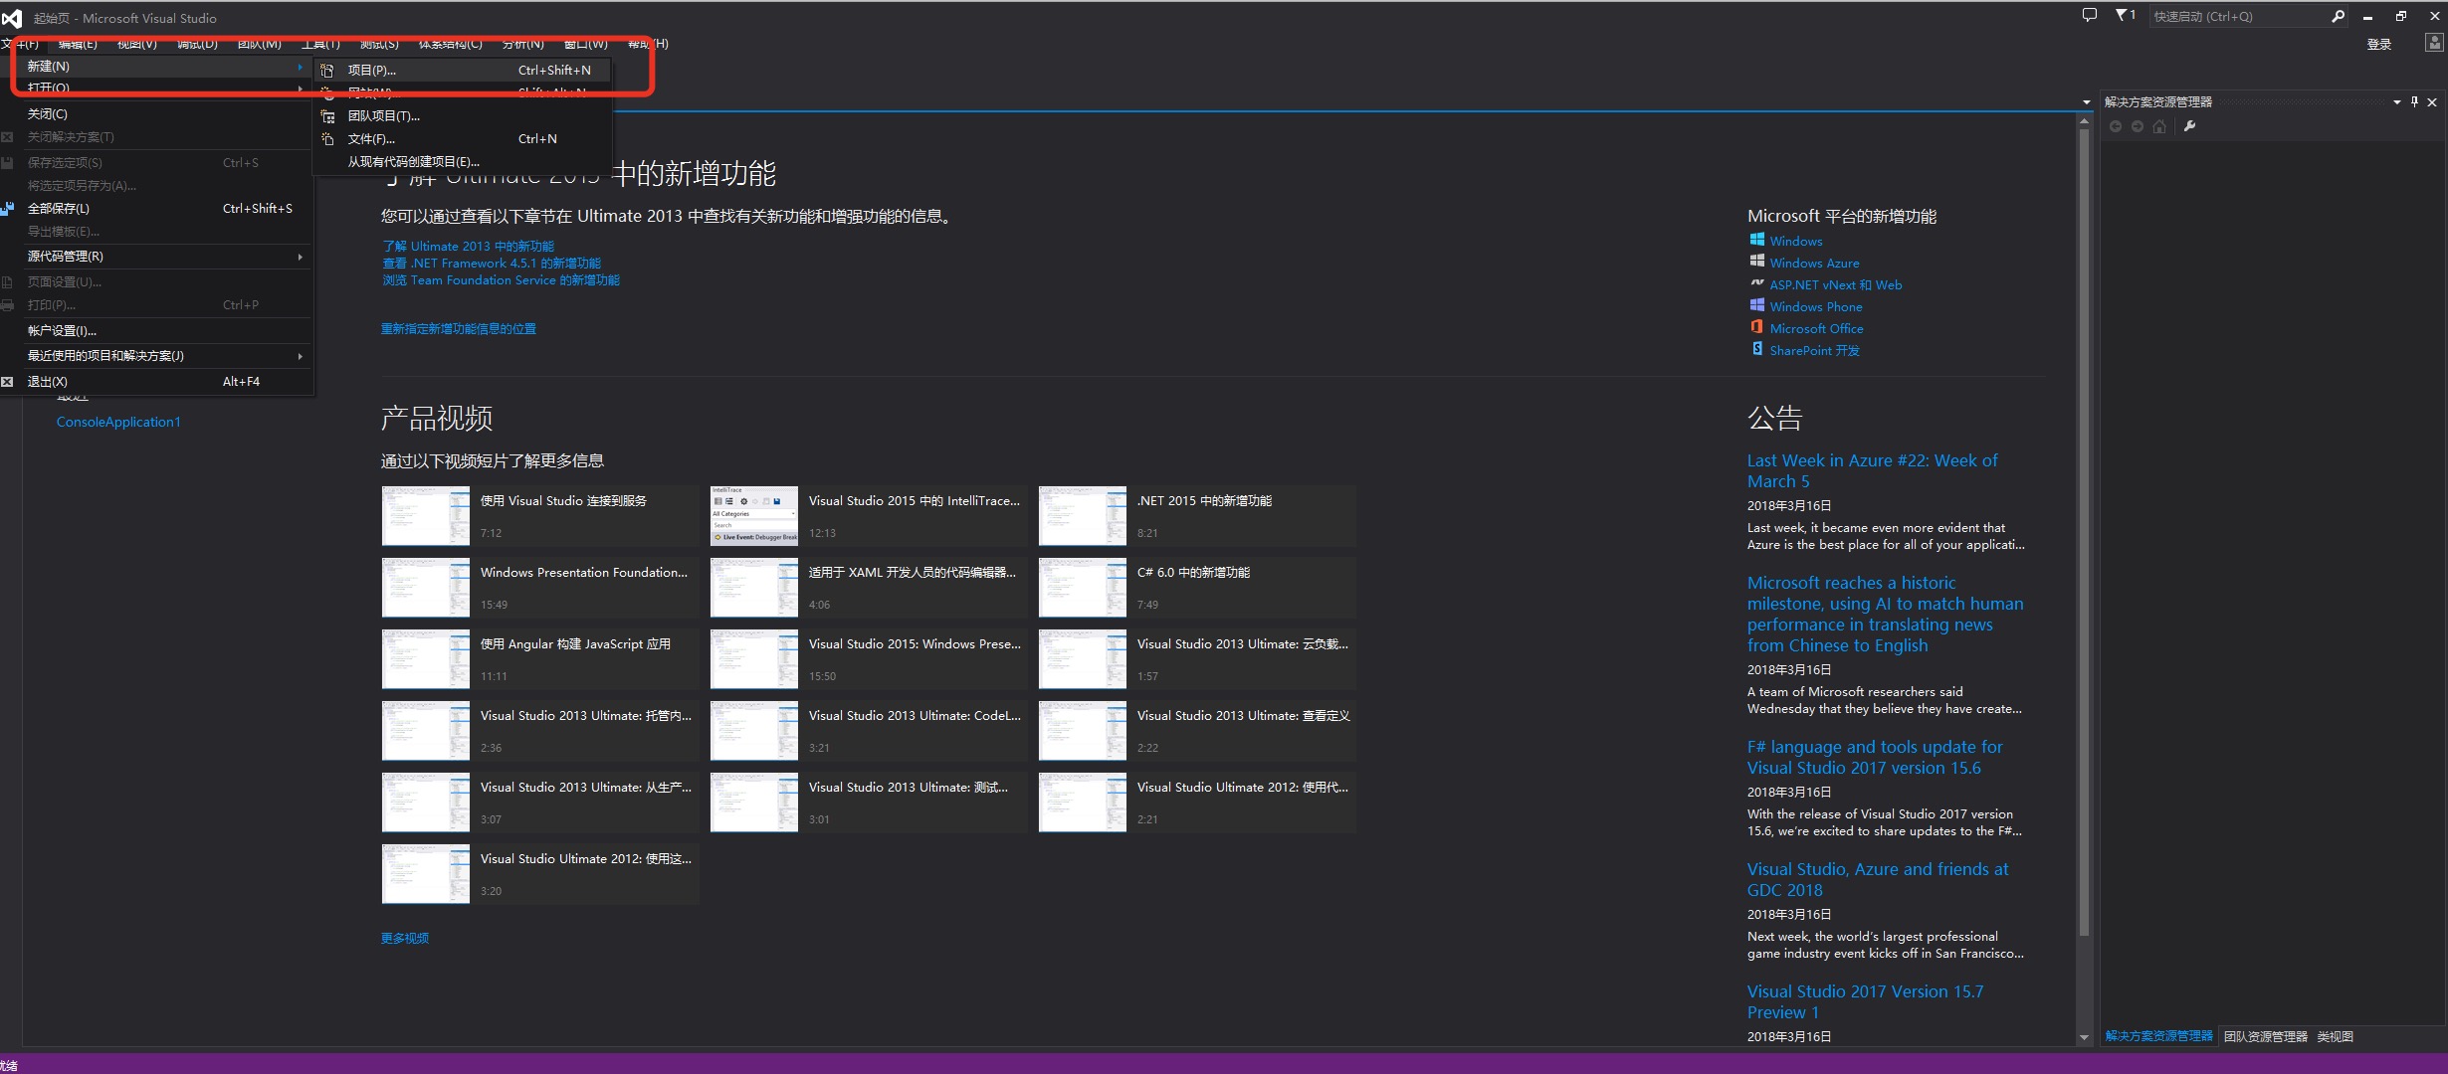Open 帐户设置(I)... menu item

pos(156,331)
